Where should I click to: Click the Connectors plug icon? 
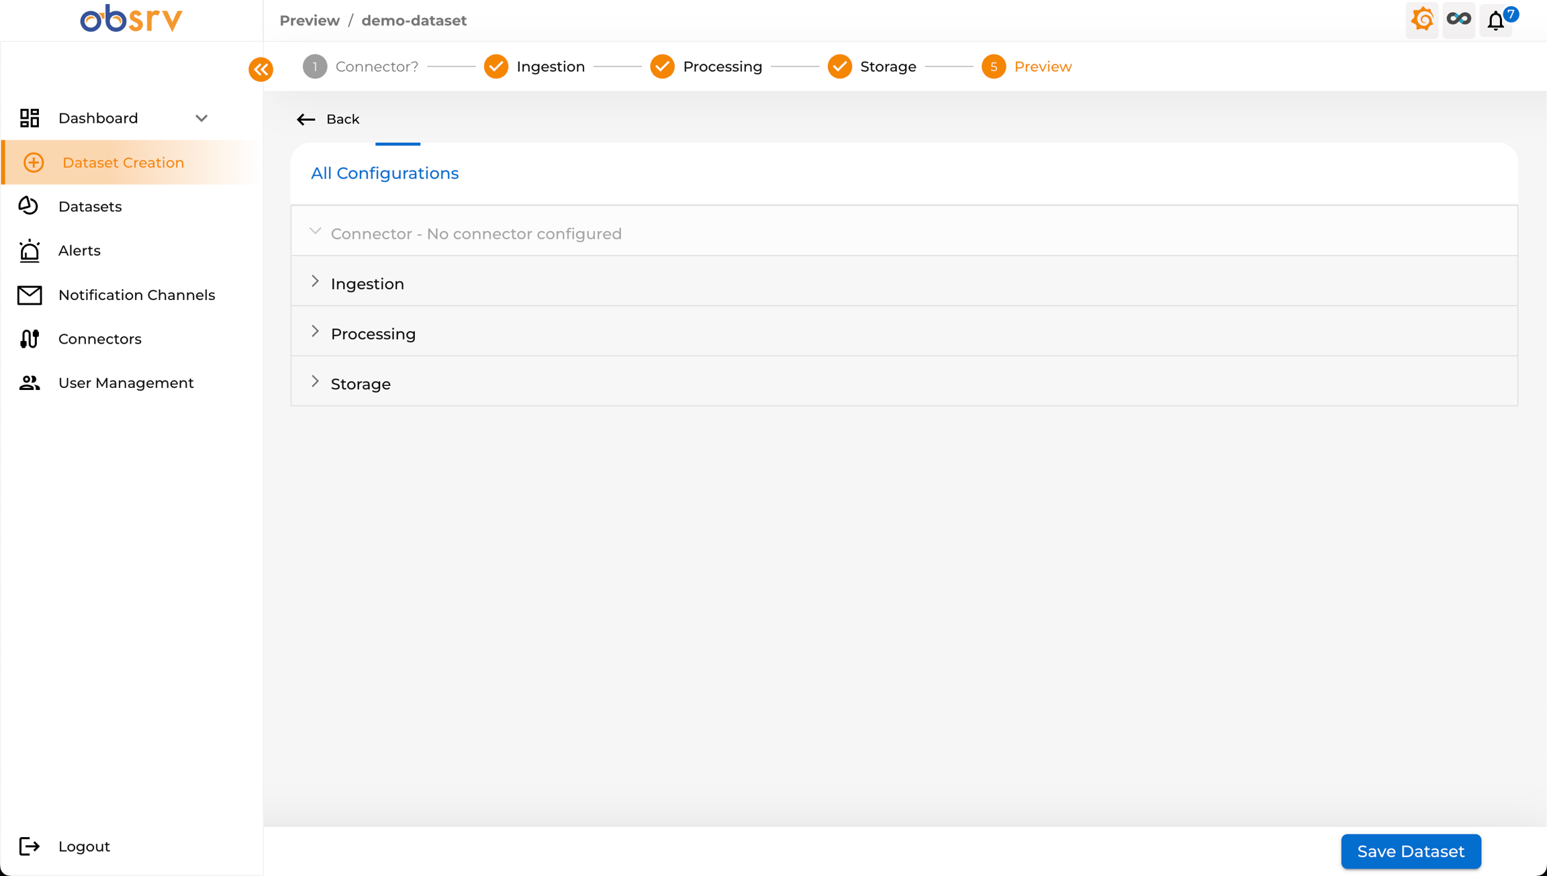click(x=30, y=339)
